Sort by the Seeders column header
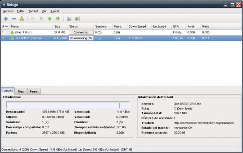 point(103,27)
